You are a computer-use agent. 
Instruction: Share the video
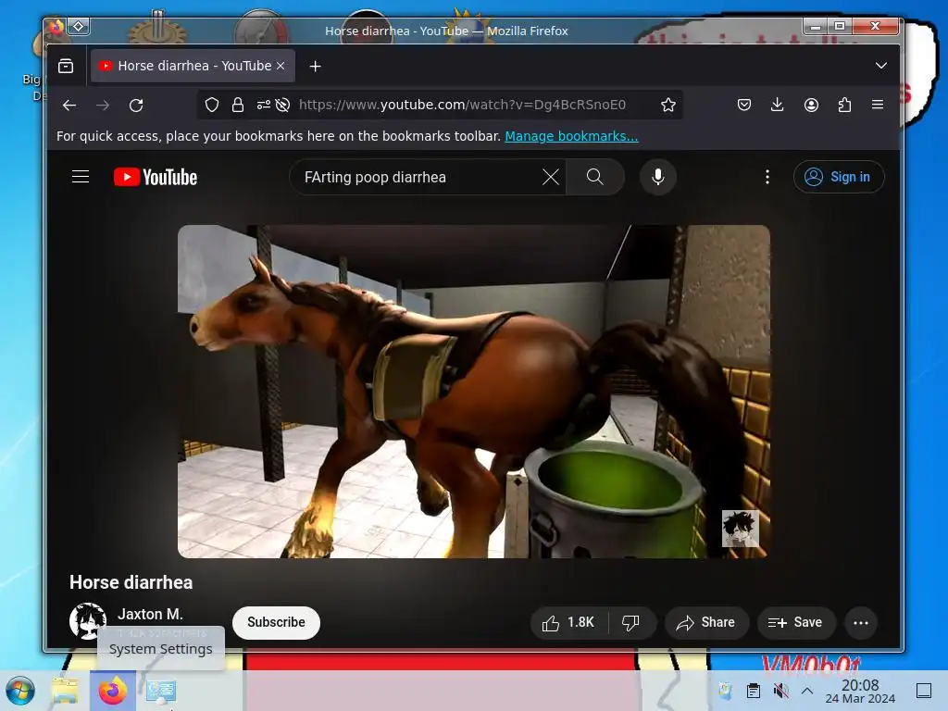(706, 623)
